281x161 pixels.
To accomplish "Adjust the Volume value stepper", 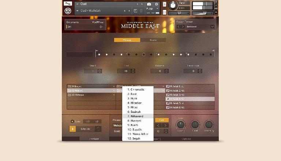I will (x=166, y=71).
